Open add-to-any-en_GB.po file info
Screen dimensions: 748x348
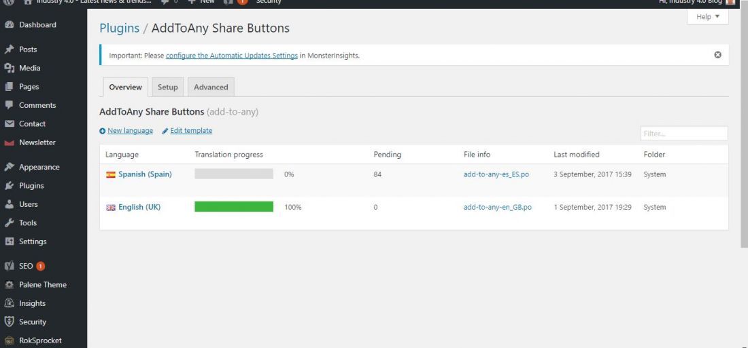pyautogui.click(x=498, y=207)
